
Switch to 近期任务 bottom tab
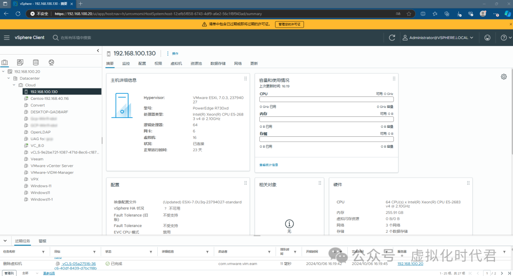pos(22,241)
